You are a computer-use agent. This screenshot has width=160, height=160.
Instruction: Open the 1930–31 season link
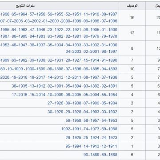(110, 45)
